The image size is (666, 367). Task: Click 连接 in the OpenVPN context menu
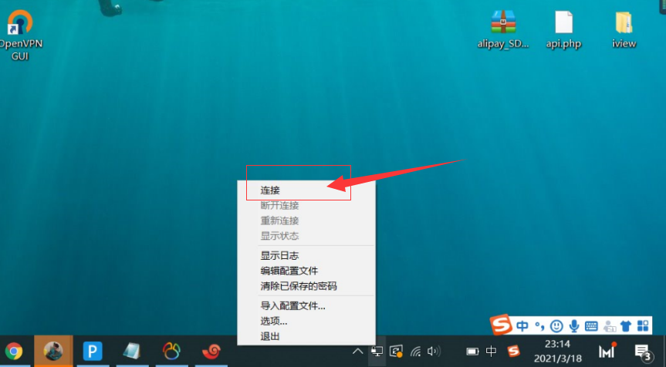click(270, 190)
